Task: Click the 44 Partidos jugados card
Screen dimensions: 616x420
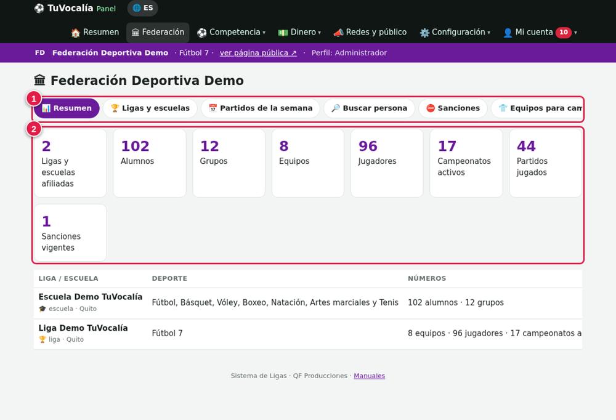Action: [545, 163]
